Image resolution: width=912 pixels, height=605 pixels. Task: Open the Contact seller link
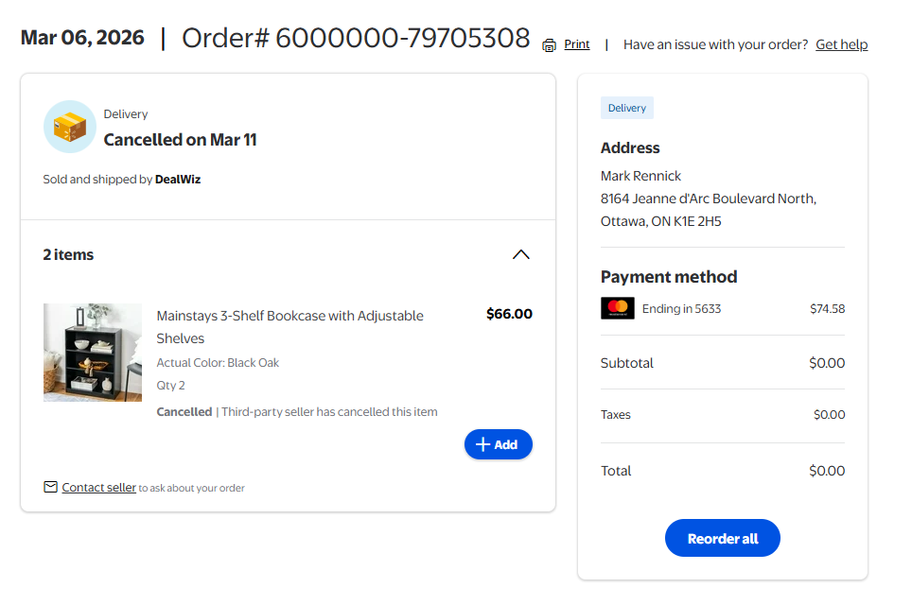coord(98,488)
